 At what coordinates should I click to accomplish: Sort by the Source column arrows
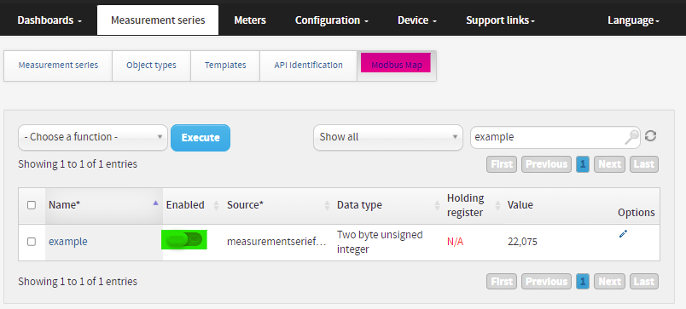[327, 205]
